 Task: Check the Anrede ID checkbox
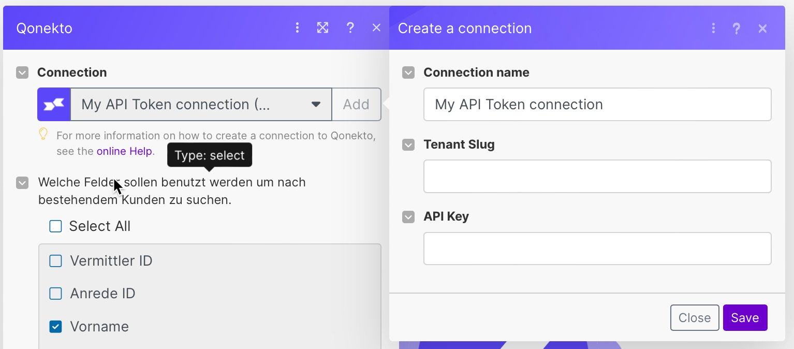coord(55,294)
